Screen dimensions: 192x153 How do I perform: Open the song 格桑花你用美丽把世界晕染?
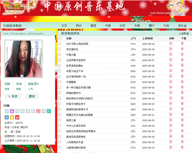coord(81,131)
